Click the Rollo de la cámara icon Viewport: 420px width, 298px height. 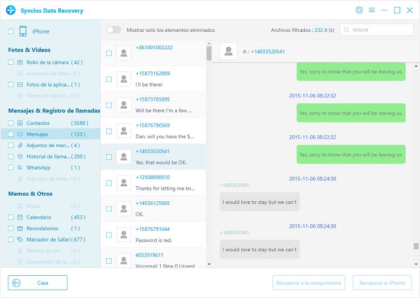pyautogui.click(x=20, y=62)
